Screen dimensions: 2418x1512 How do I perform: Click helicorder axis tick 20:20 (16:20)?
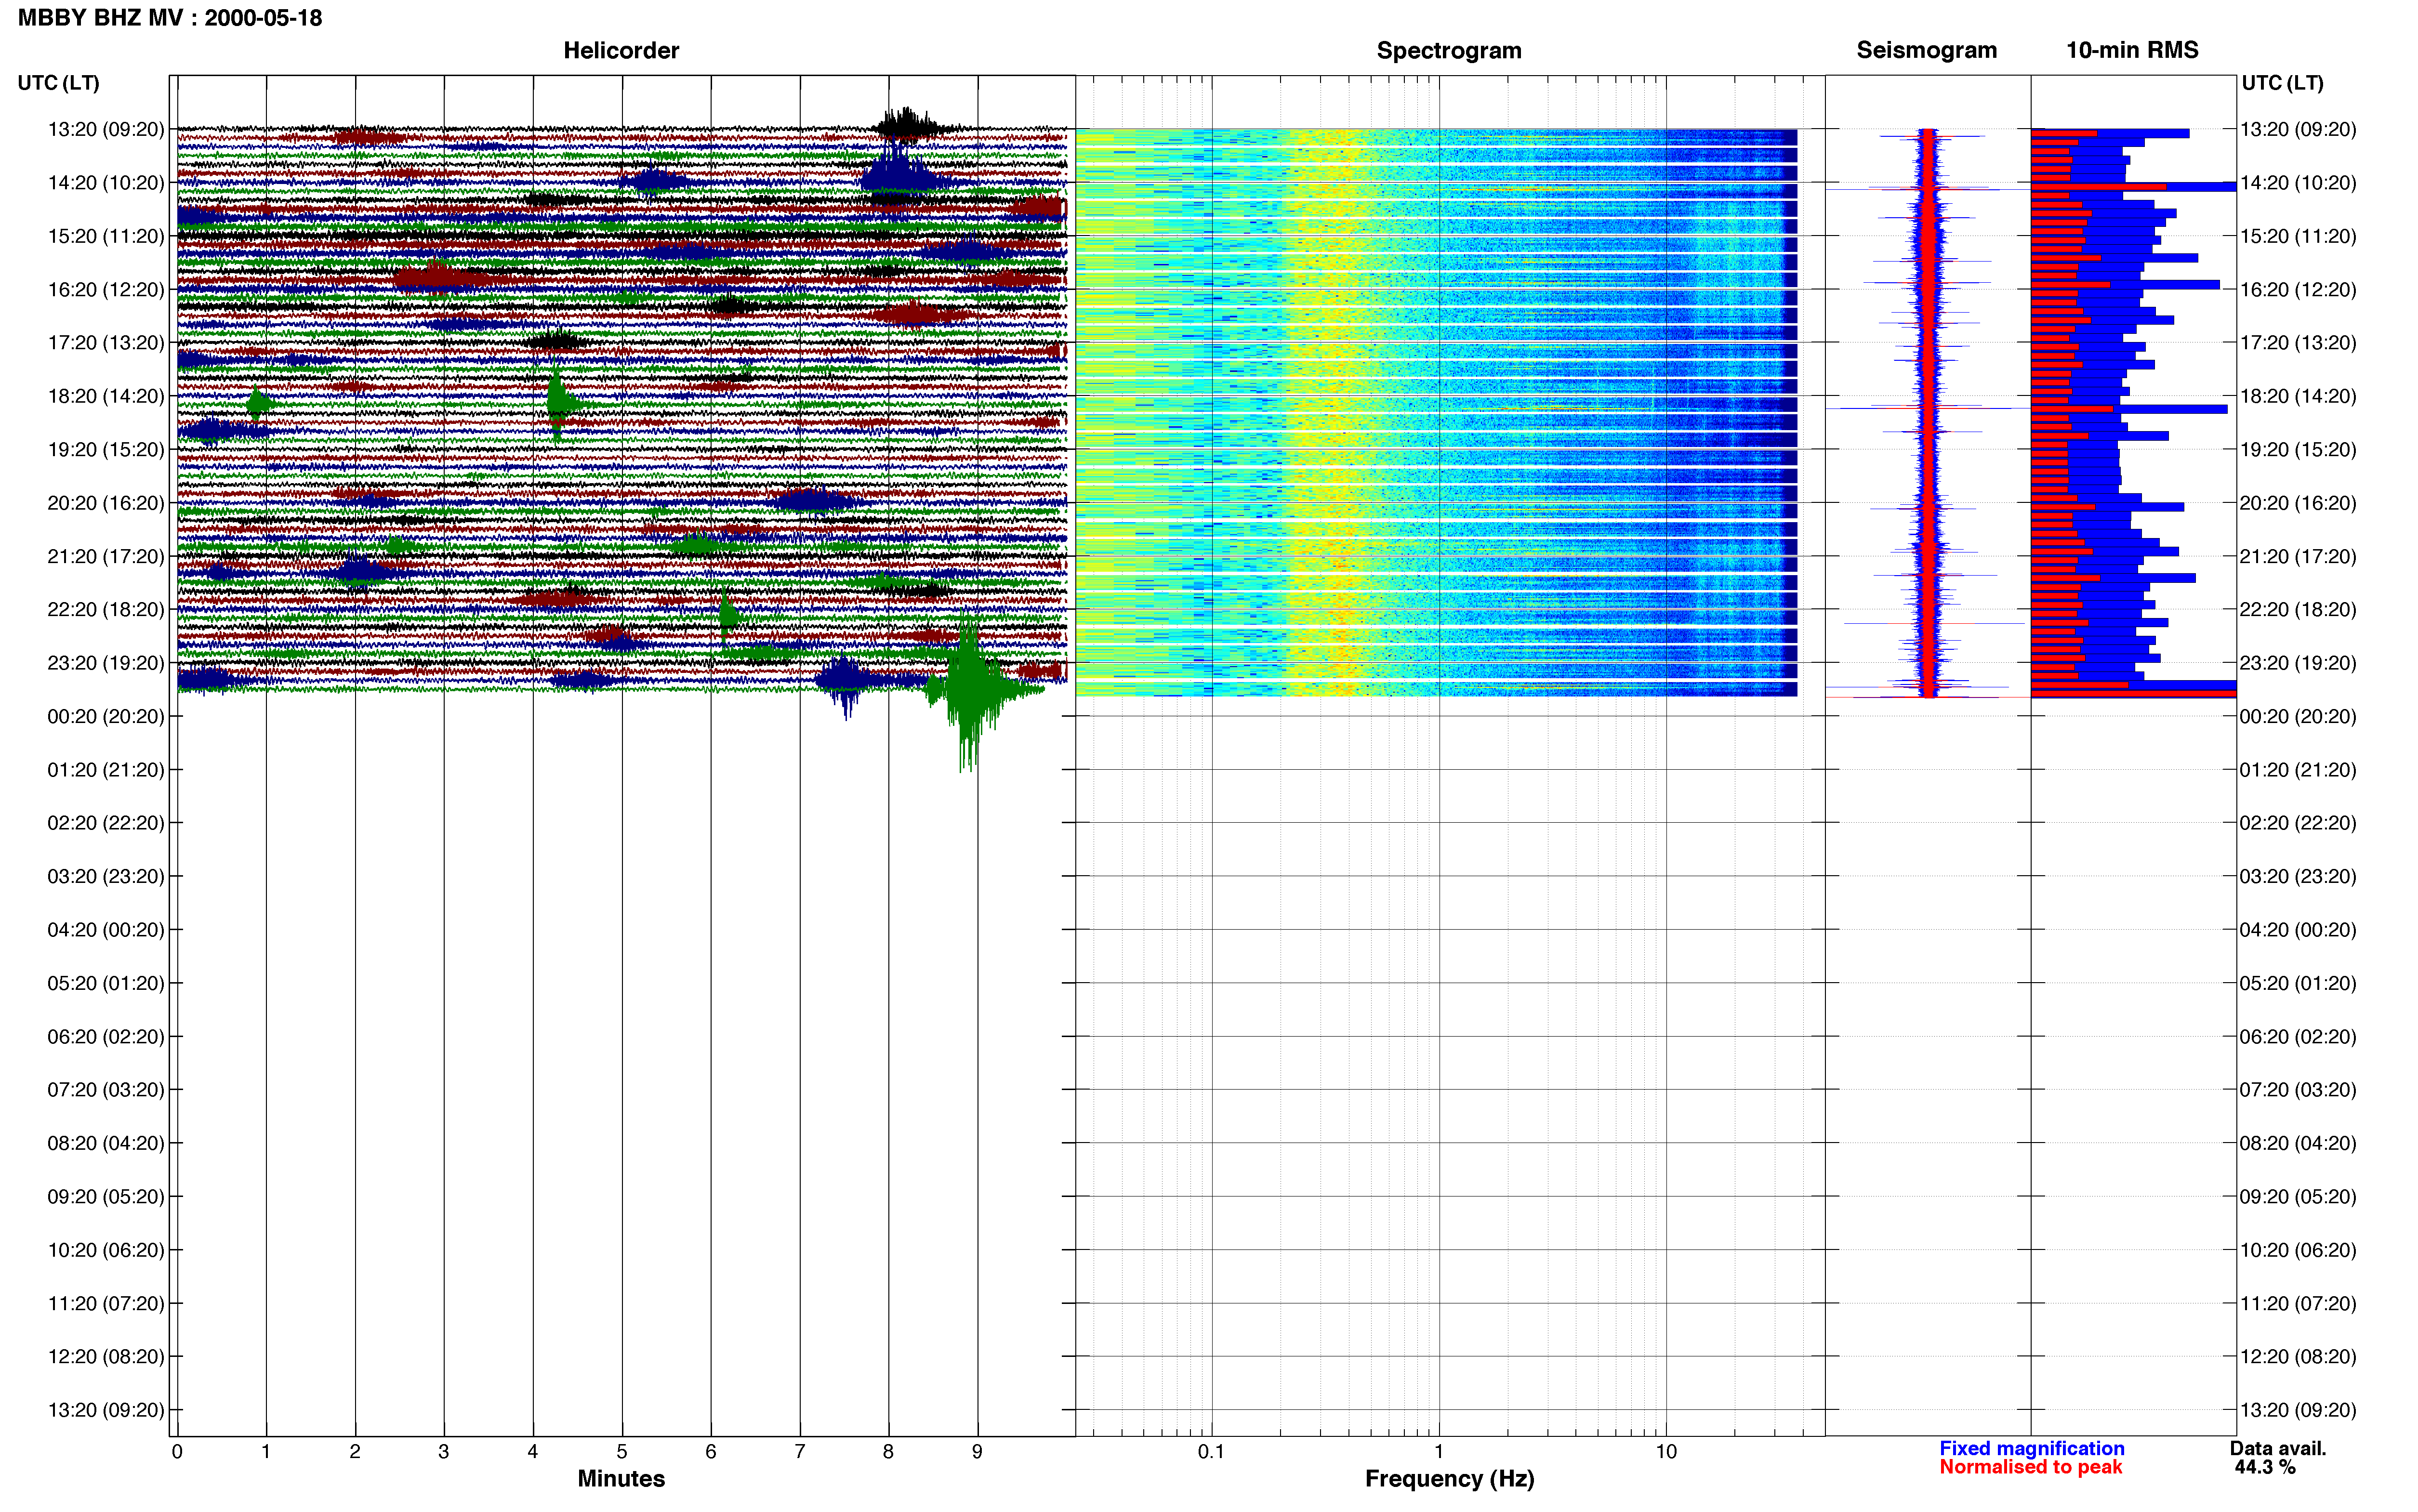(x=106, y=503)
